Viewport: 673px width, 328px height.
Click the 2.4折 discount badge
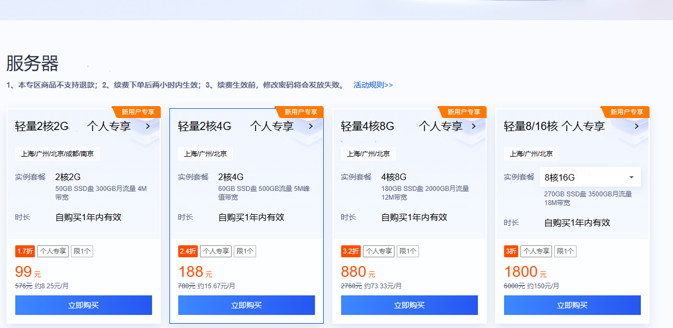click(188, 251)
